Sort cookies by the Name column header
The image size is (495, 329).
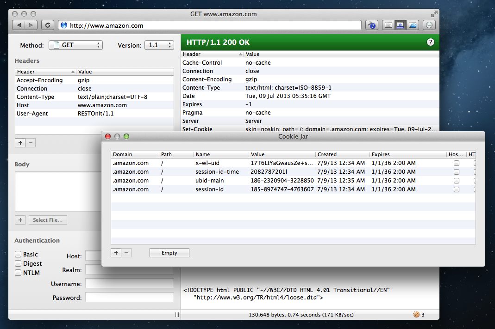tap(221, 154)
